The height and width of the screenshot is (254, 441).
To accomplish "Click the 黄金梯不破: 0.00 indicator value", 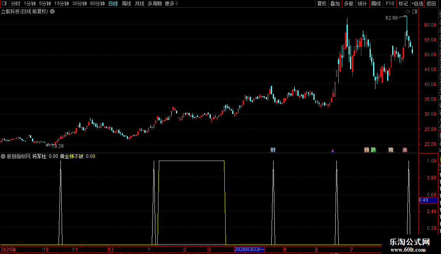I will click(78, 156).
